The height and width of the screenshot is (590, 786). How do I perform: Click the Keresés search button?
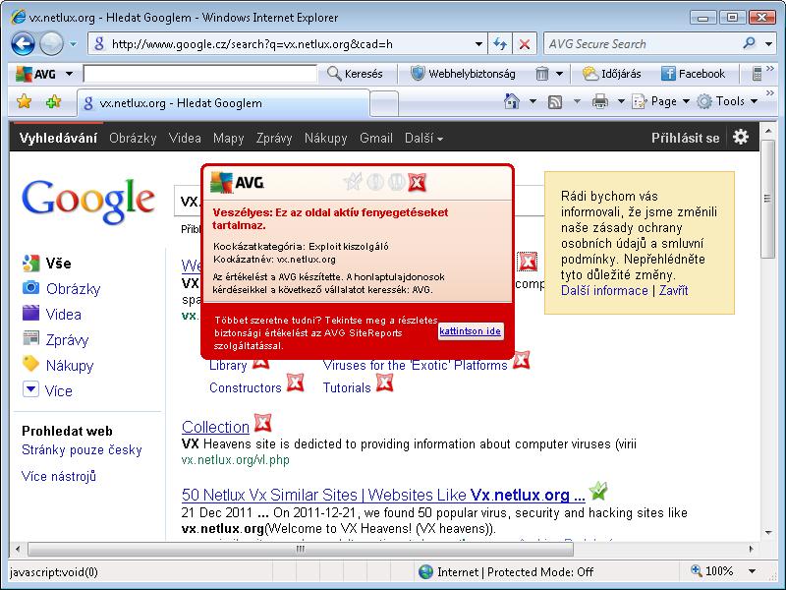tap(355, 74)
